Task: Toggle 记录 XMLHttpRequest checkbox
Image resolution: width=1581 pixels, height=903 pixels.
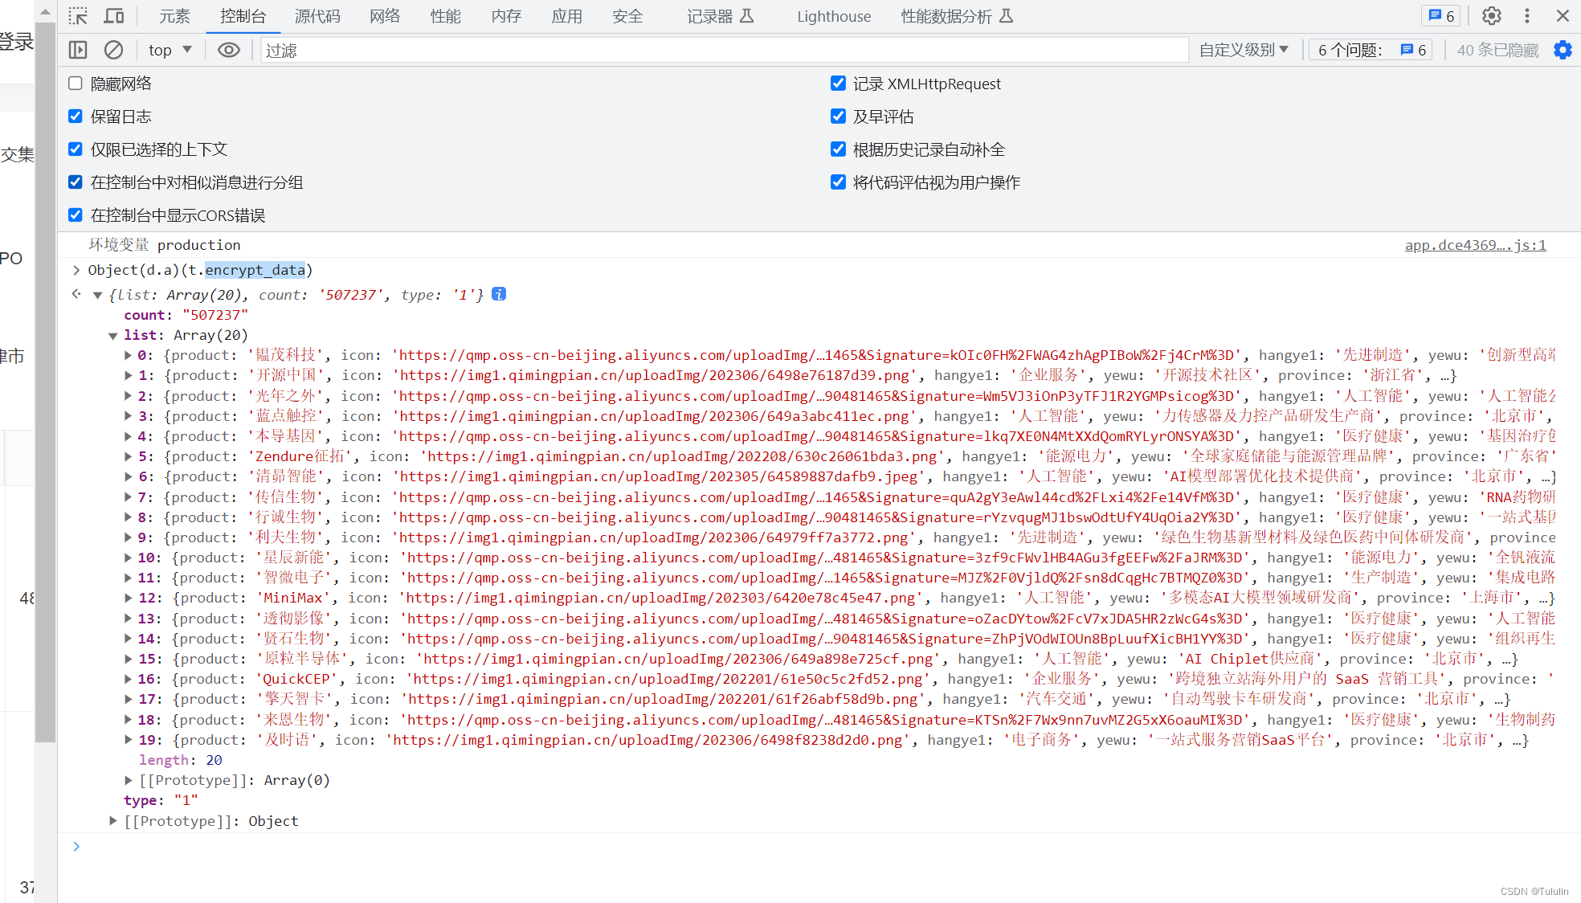Action: (838, 84)
